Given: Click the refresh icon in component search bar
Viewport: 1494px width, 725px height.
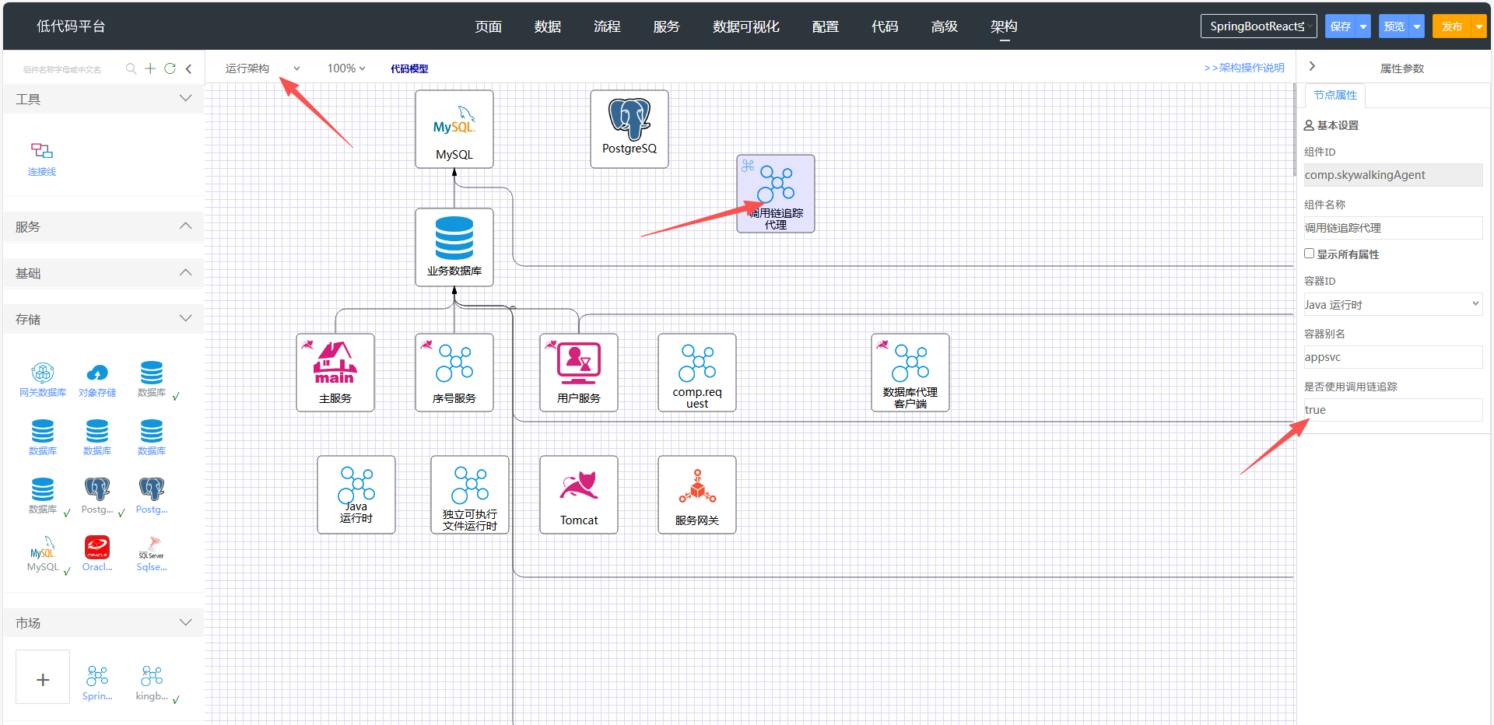Looking at the screenshot, I should pos(170,68).
